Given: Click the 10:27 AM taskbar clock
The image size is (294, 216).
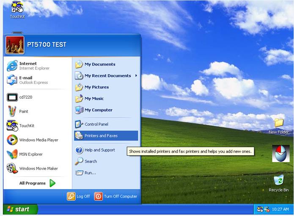Looking at the screenshot, I should click(x=280, y=209).
